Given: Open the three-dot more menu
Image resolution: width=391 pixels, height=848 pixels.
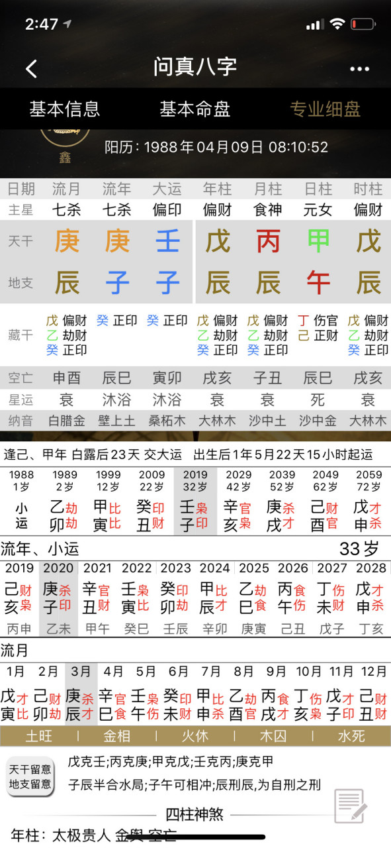Looking at the screenshot, I should [359, 69].
